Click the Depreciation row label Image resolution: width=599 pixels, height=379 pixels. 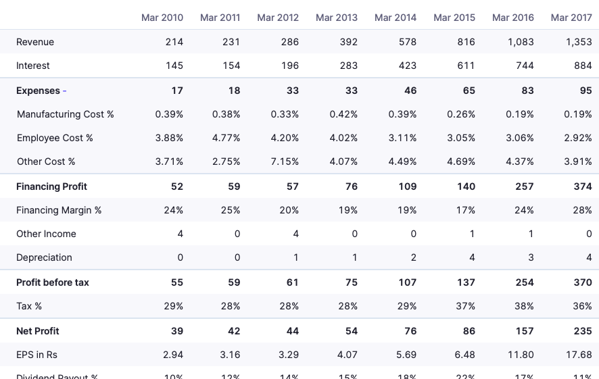(44, 257)
